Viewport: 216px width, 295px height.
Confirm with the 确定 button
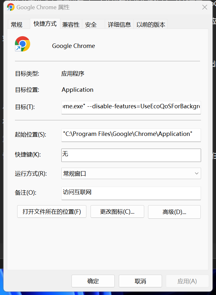93,281
